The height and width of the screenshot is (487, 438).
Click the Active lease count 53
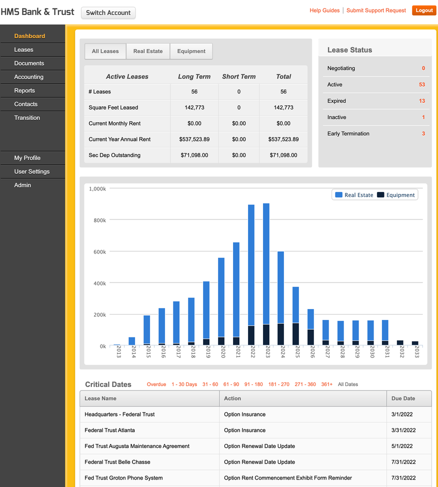pyautogui.click(x=421, y=85)
